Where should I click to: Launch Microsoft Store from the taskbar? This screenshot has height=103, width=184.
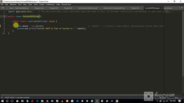[17, 101]
